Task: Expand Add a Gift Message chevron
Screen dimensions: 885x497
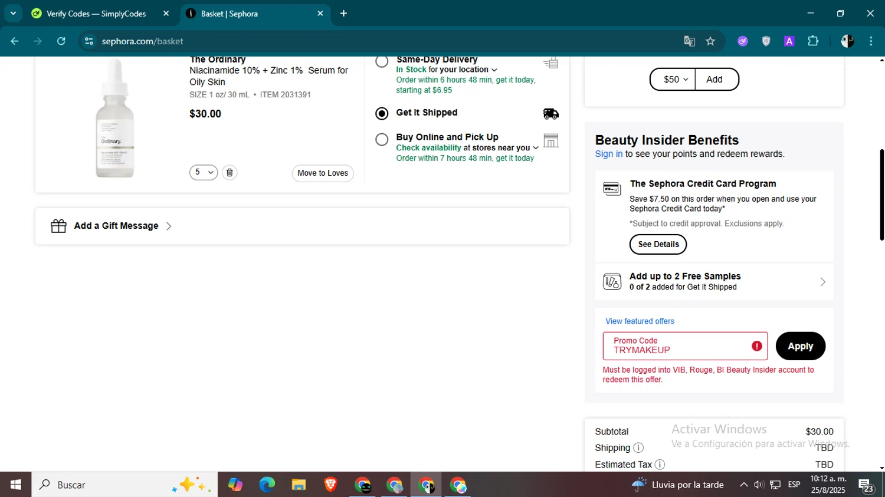Action: click(x=169, y=226)
